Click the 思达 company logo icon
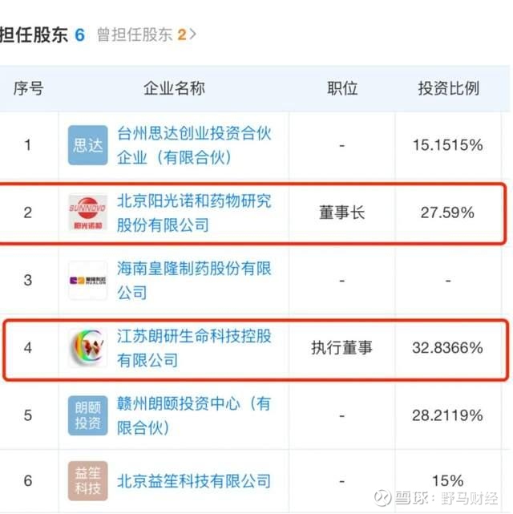This screenshot has height=514, width=513. (x=87, y=145)
